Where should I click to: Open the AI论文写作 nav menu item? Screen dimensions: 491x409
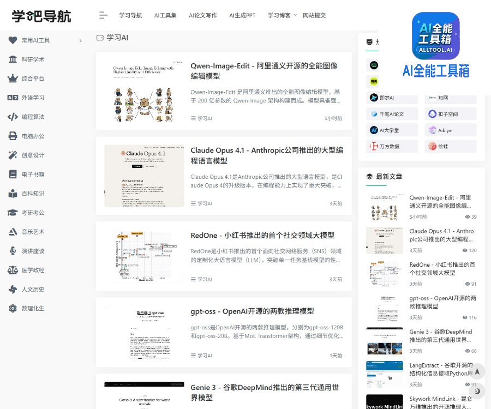tap(203, 15)
